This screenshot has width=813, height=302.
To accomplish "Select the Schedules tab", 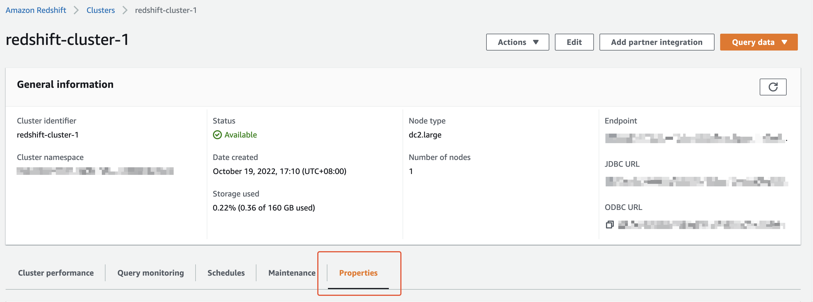I will [226, 273].
